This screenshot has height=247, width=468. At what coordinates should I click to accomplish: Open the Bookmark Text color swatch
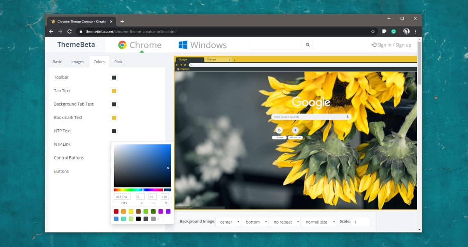(x=114, y=118)
